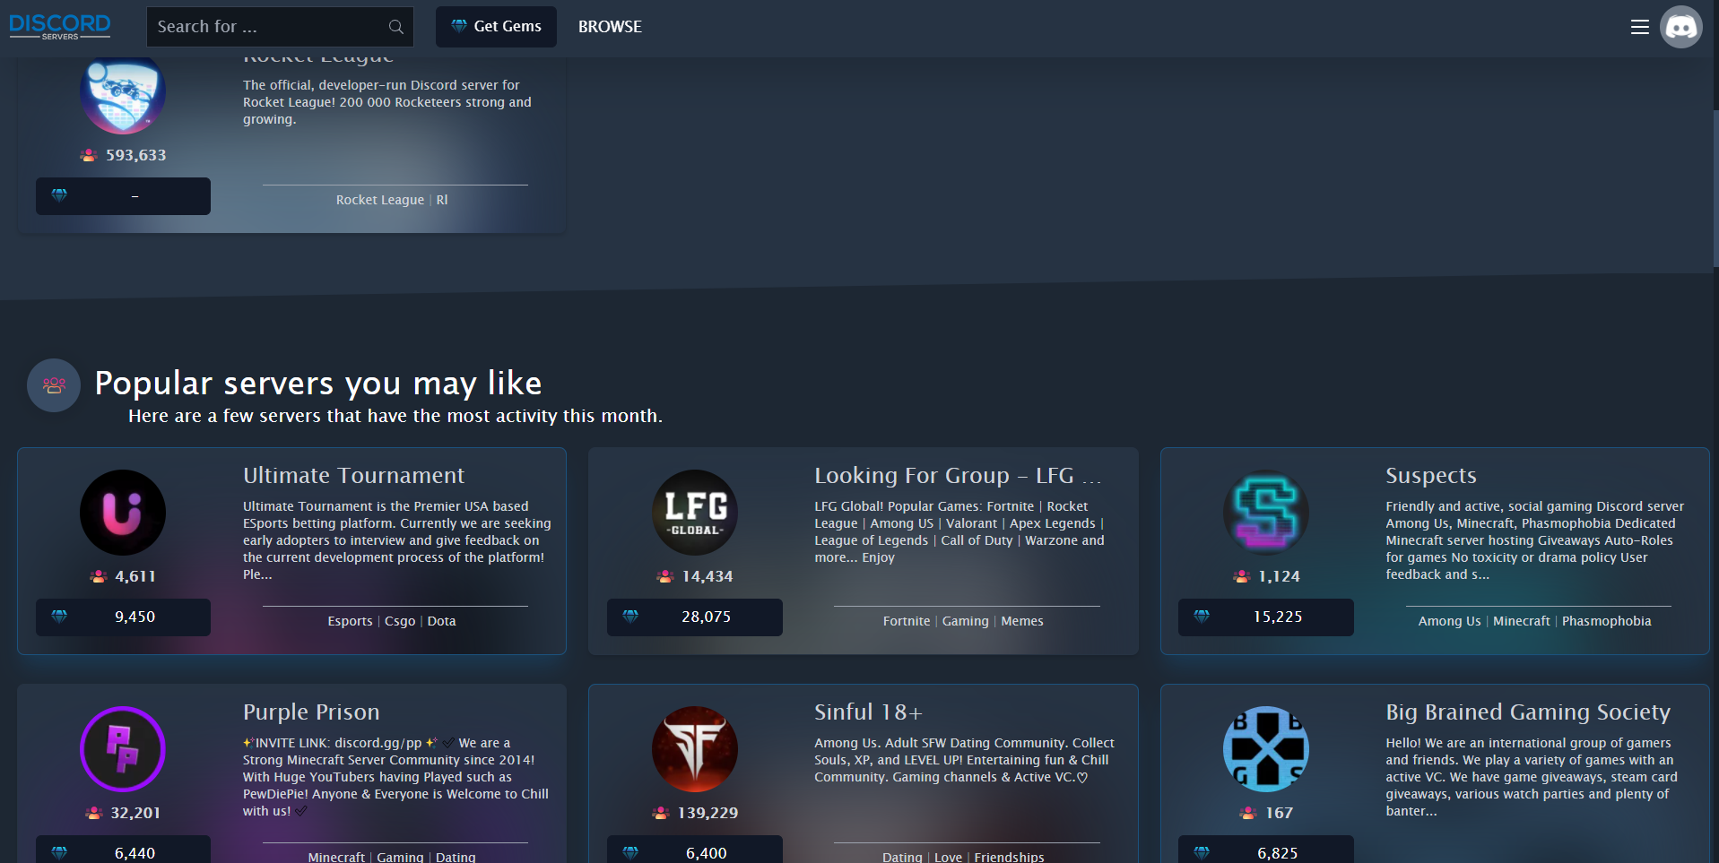Select the Phasmophobia tag
This screenshot has height=863, width=1719.
pos(1606,621)
